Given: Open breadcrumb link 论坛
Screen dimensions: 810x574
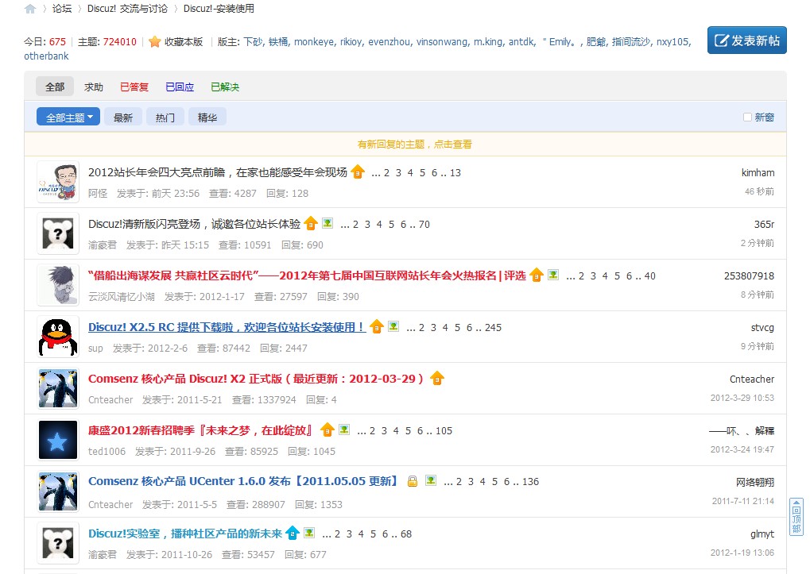Looking at the screenshot, I should [x=62, y=9].
